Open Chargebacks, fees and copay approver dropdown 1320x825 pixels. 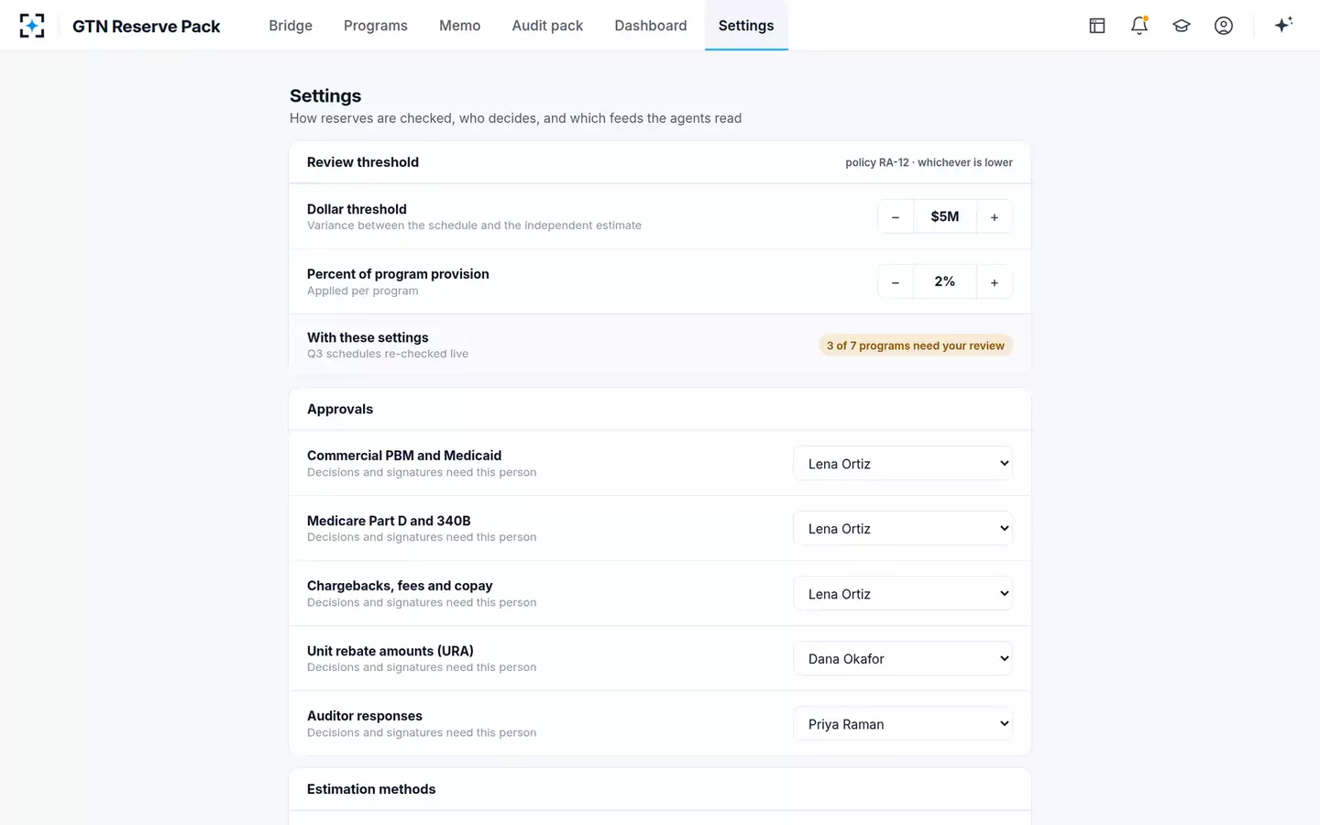(903, 594)
